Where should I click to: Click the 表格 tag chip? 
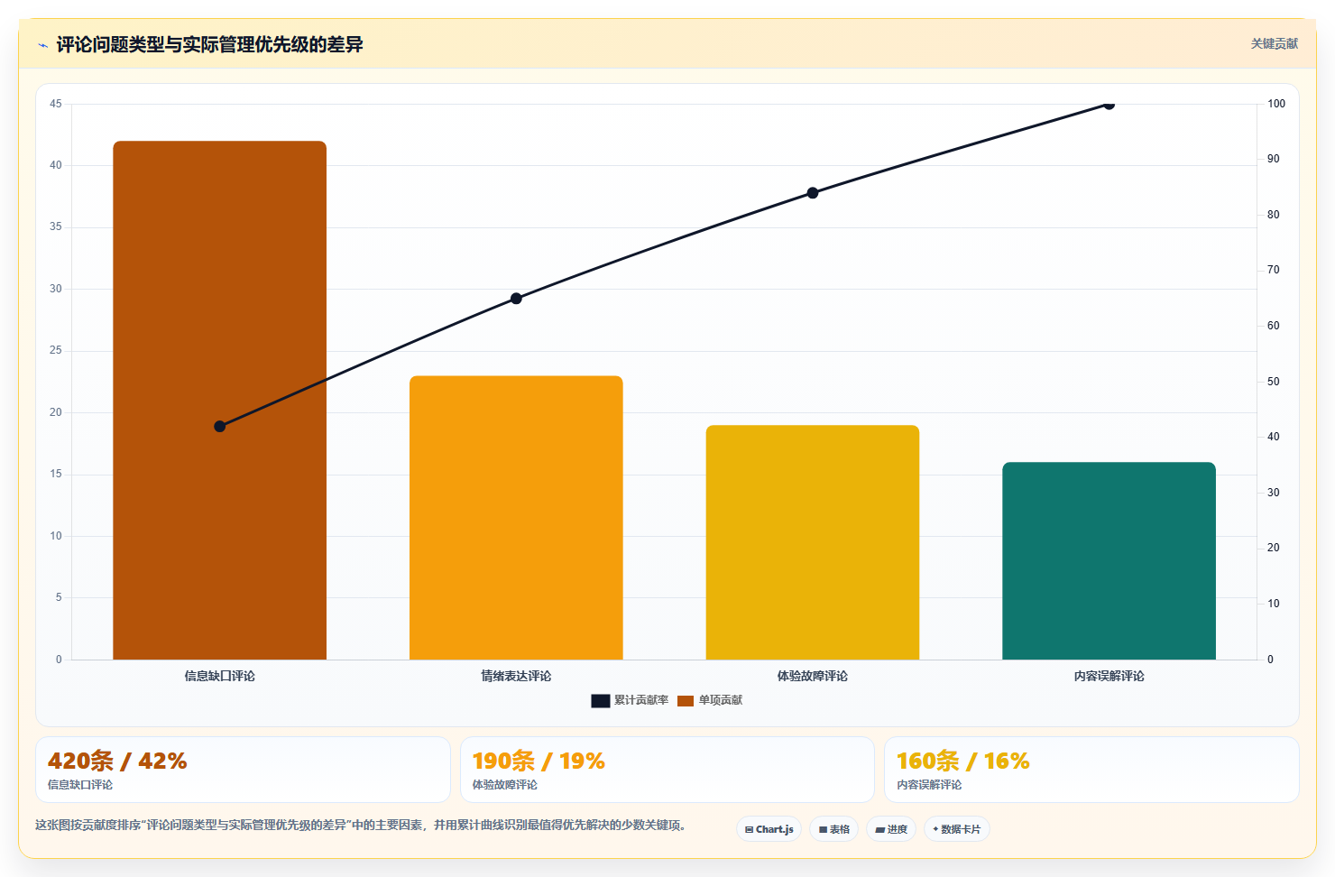[833, 829]
